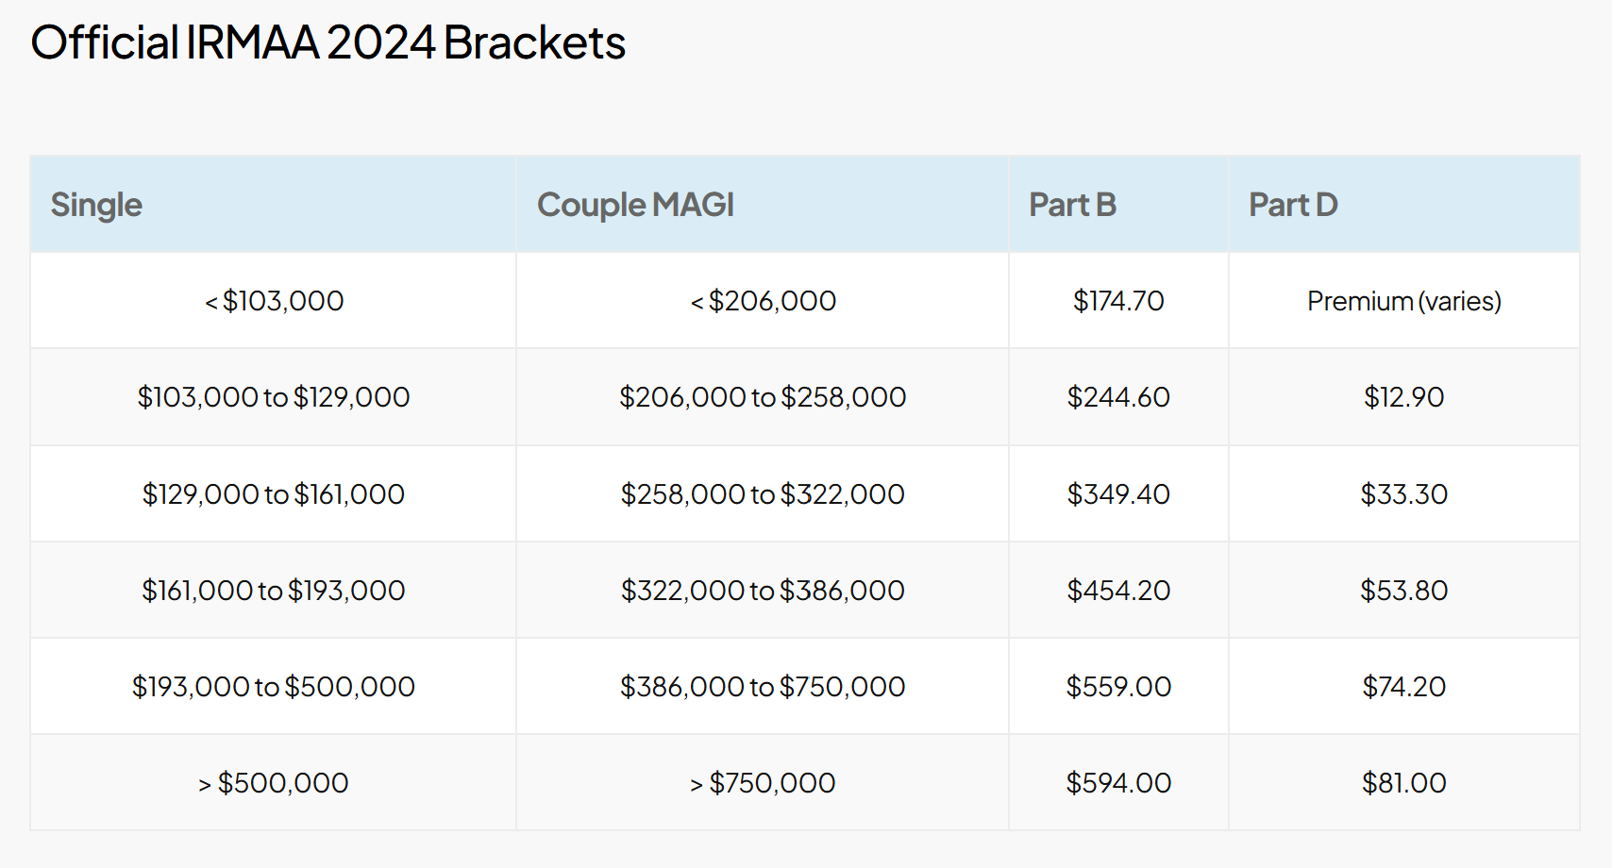The height and width of the screenshot is (868, 1612).
Task: Click the $12.90 Part D value
Action: pos(1404,397)
